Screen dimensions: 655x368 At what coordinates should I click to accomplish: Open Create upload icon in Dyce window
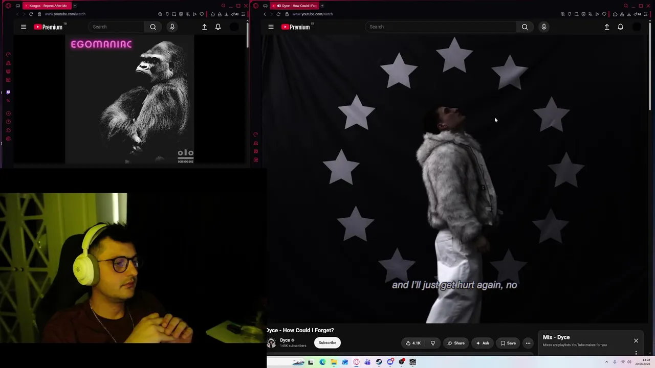click(x=607, y=27)
